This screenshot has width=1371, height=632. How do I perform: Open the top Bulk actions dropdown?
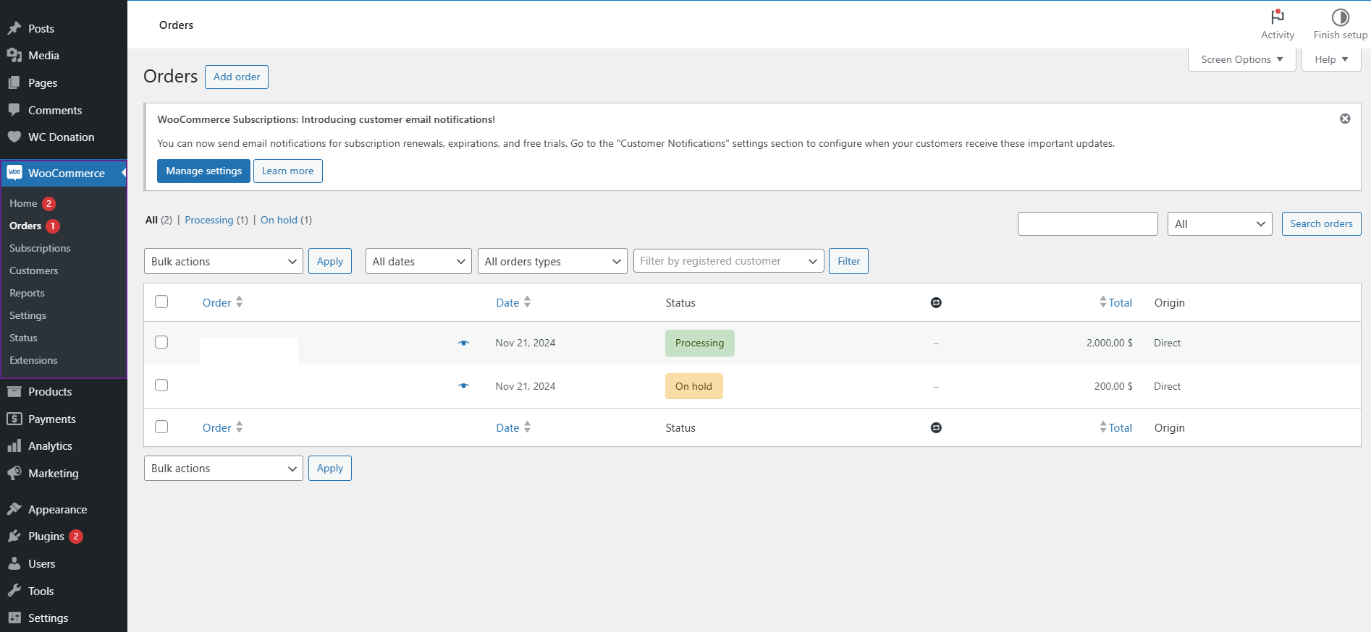(224, 261)
